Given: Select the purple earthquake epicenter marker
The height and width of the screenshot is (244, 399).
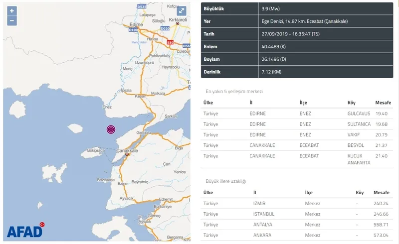Looking at the screenshot, I should point(111,129).
